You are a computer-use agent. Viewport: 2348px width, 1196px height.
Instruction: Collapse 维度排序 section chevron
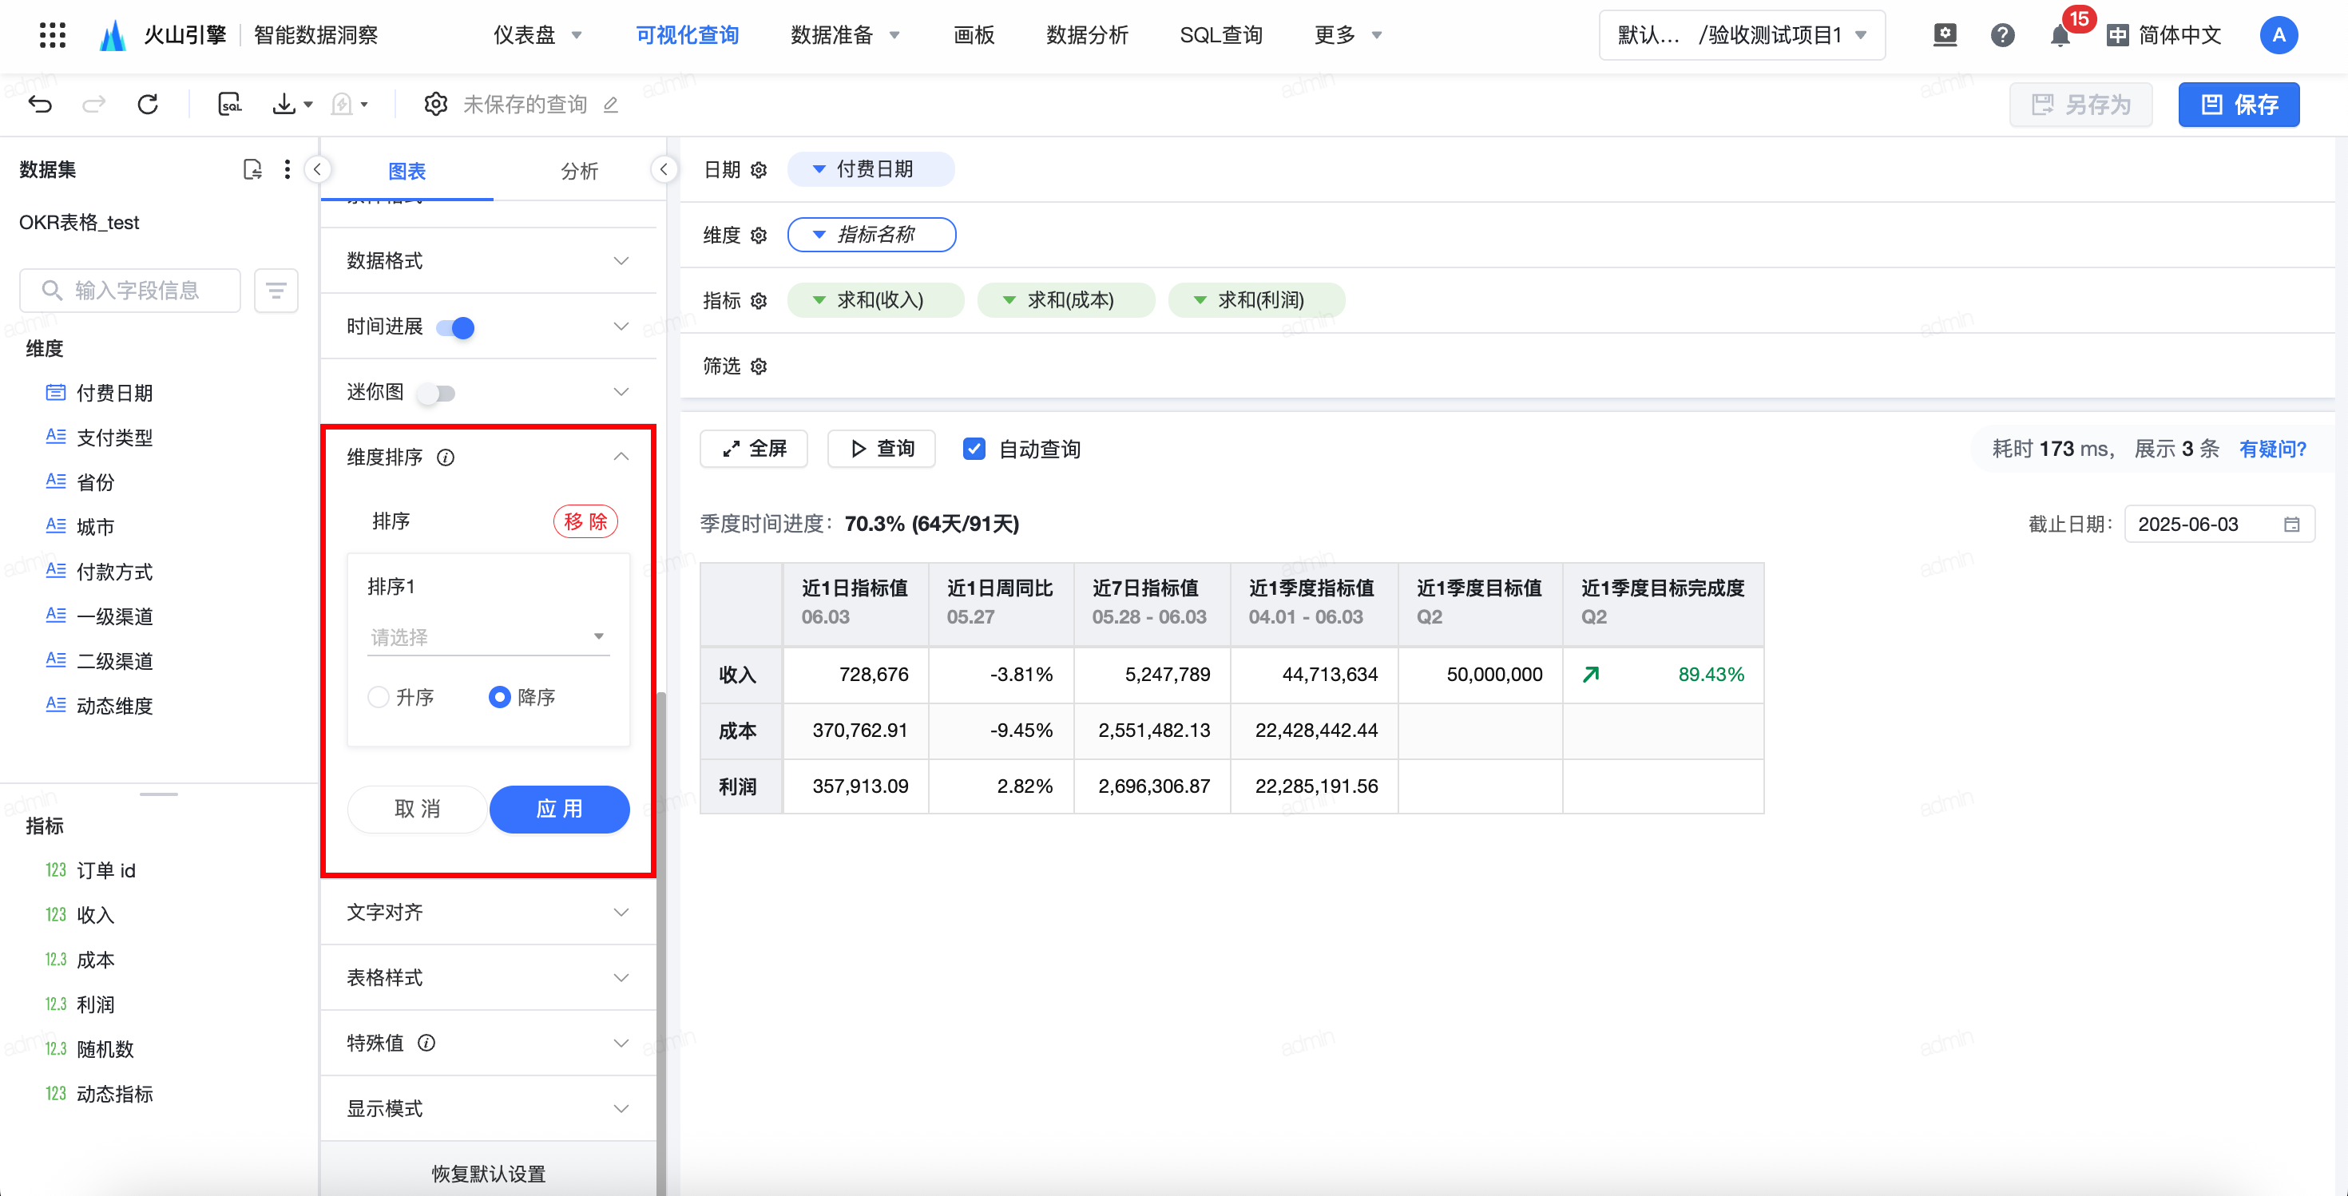pos(621,457)
